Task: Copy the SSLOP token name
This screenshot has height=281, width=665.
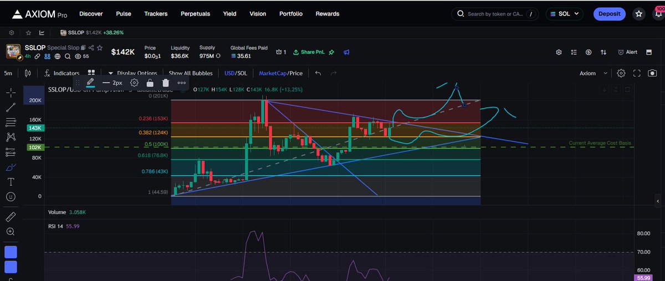Action: pos(83,48)
